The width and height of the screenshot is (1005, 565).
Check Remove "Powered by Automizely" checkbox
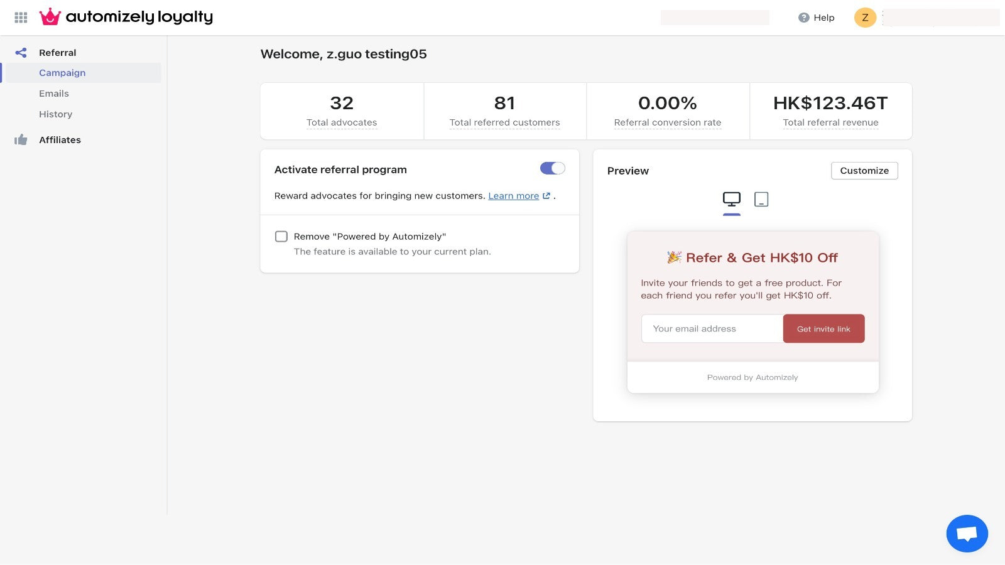click(281, 237)
